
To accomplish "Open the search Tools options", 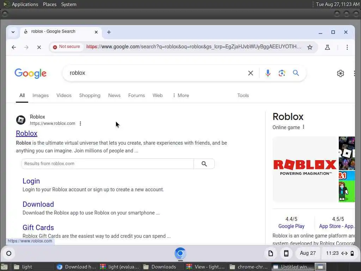I will (243, 95).
